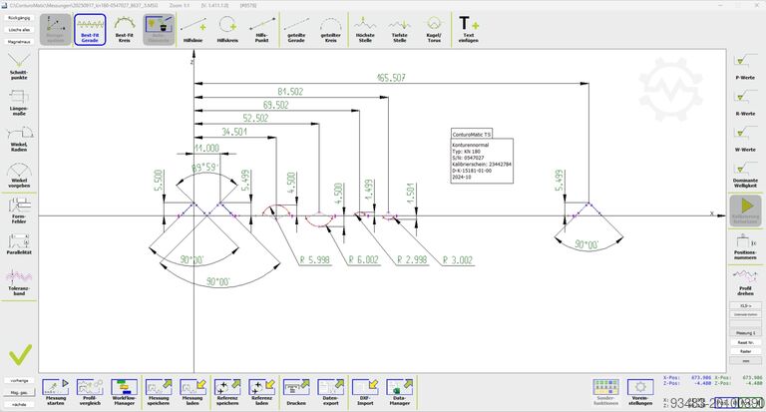Open the Workflow-Manager
This screenshot has height=412, width=766.
click(x=125, y=389)
